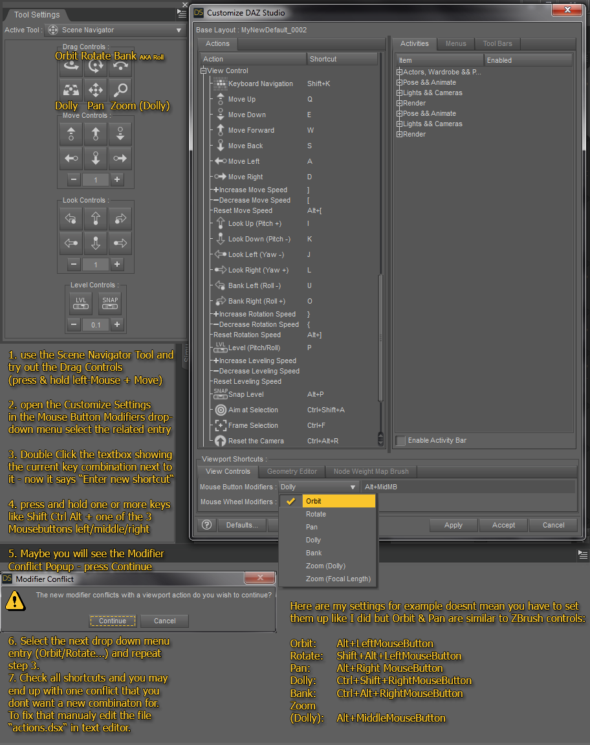Increase move speed with the plus button
Image resolution: width=590 pixels, height=745 pixels.
point(117,179)
